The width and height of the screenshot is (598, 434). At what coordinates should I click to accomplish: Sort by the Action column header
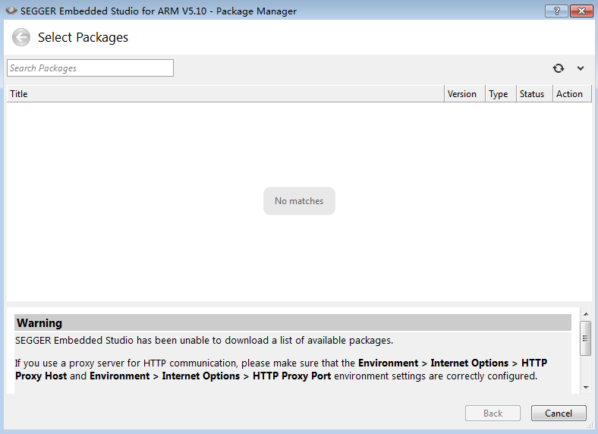tap(572, 94)
